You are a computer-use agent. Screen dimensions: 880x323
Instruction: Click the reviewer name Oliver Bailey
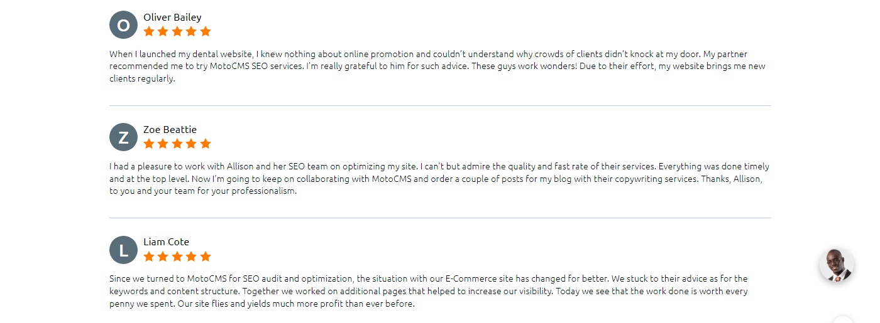tap(172, 18)
